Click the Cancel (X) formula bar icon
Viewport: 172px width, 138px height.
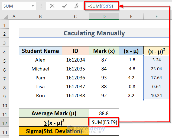pyautogui.click(x=52, y=6)
